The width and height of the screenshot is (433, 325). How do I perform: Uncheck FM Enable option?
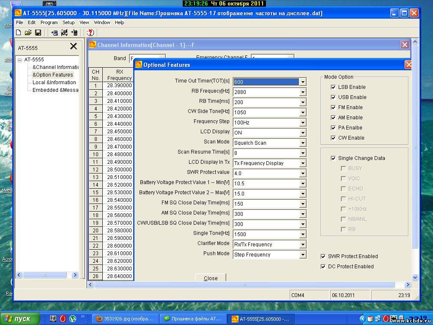pyautogui.click(x=333, y=107)
